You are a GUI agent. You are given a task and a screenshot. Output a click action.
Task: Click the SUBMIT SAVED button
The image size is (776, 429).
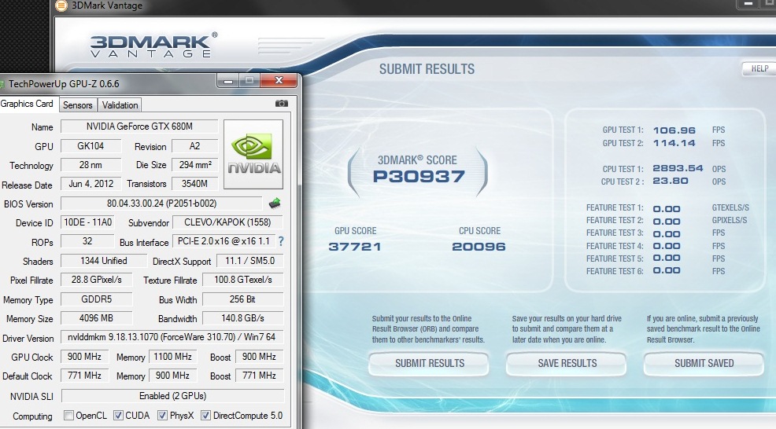pos(704,363)
